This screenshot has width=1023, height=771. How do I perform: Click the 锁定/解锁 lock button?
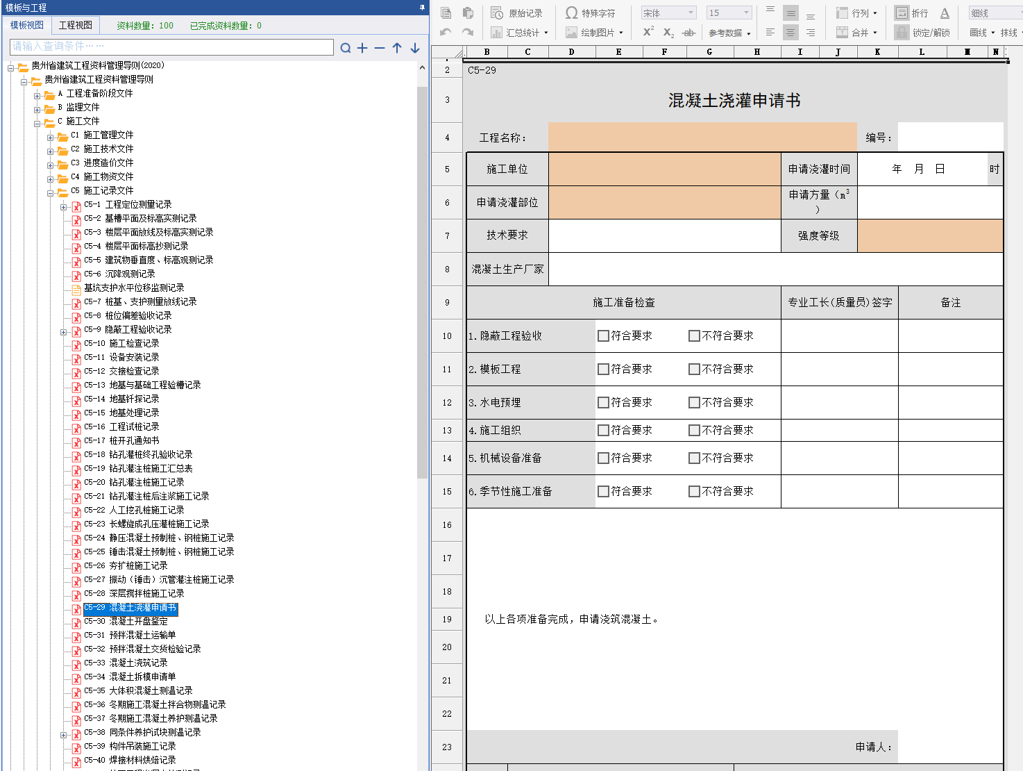click(x=922, y=33)
